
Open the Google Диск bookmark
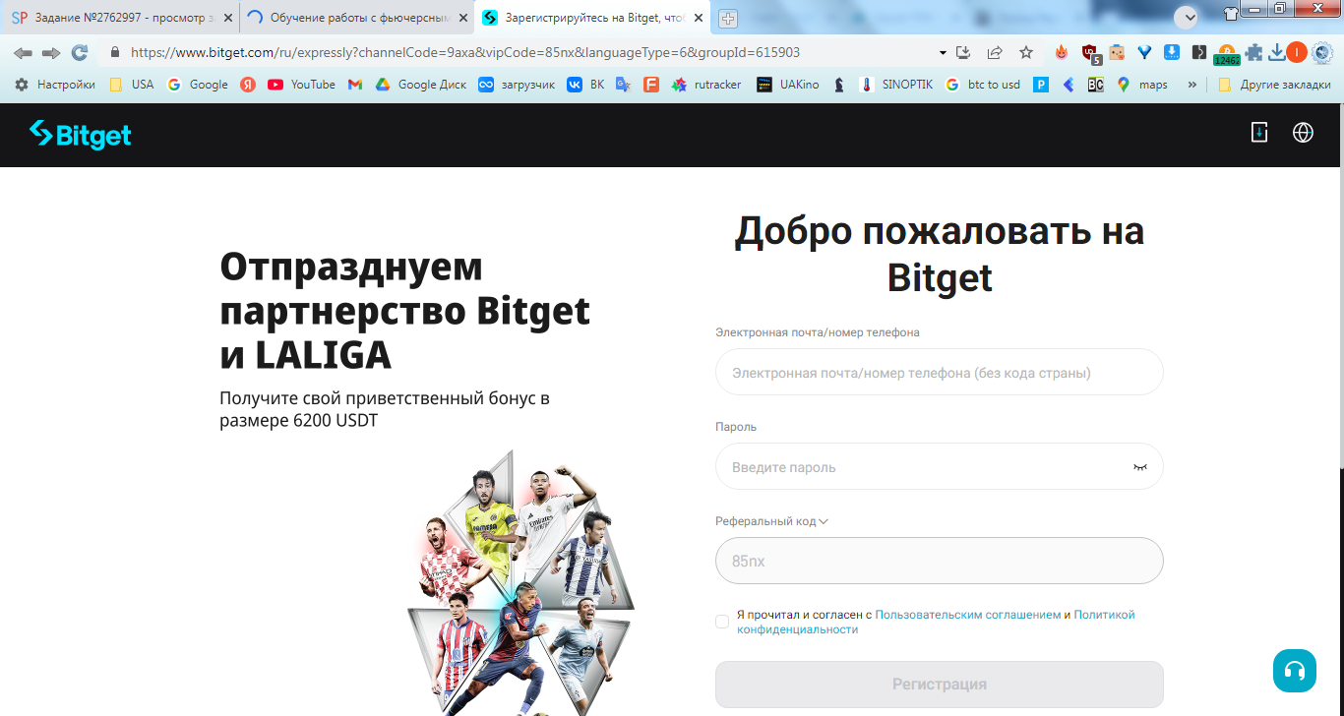421,85
